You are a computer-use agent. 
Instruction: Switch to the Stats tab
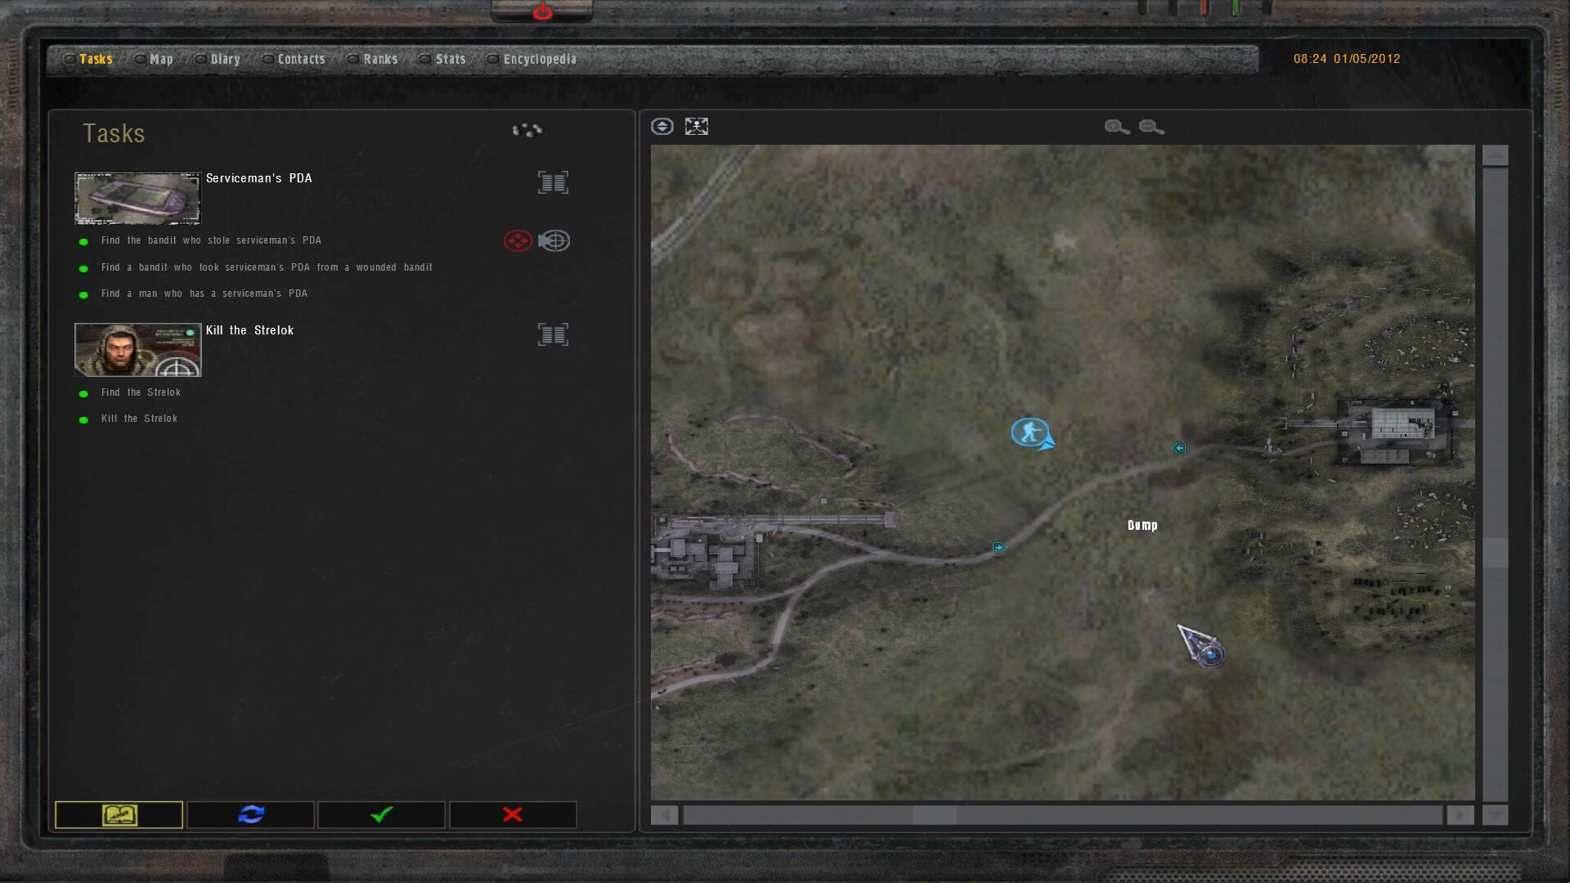point(451,59)
